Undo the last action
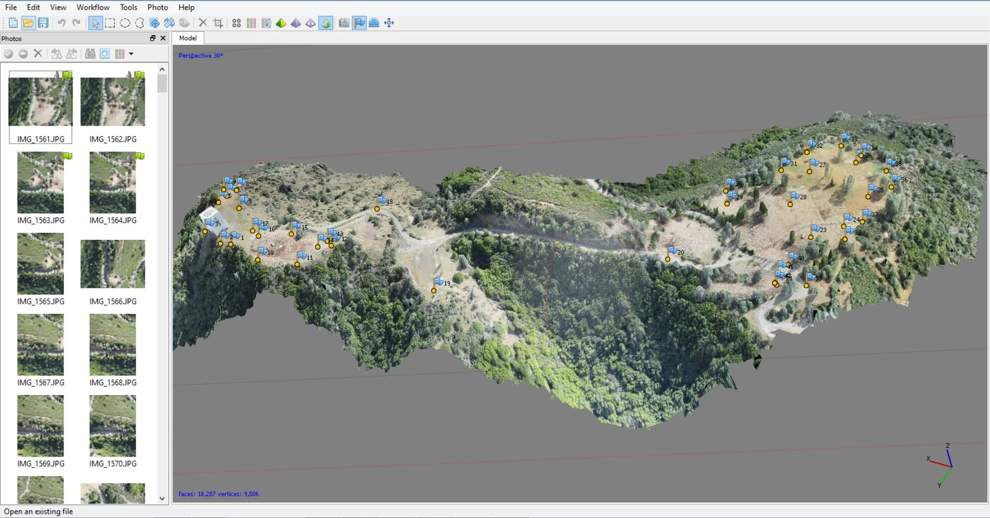Image resolution: width=990 pixels, height=518 pixels. click(61, 23)
